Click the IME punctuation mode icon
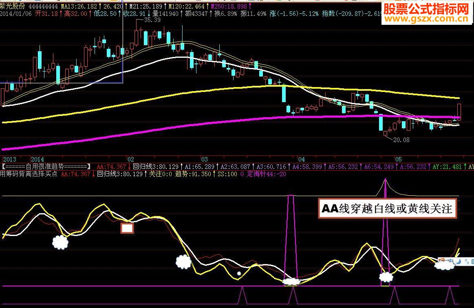Viewport: 474px width, 308px height. (466, 261)
